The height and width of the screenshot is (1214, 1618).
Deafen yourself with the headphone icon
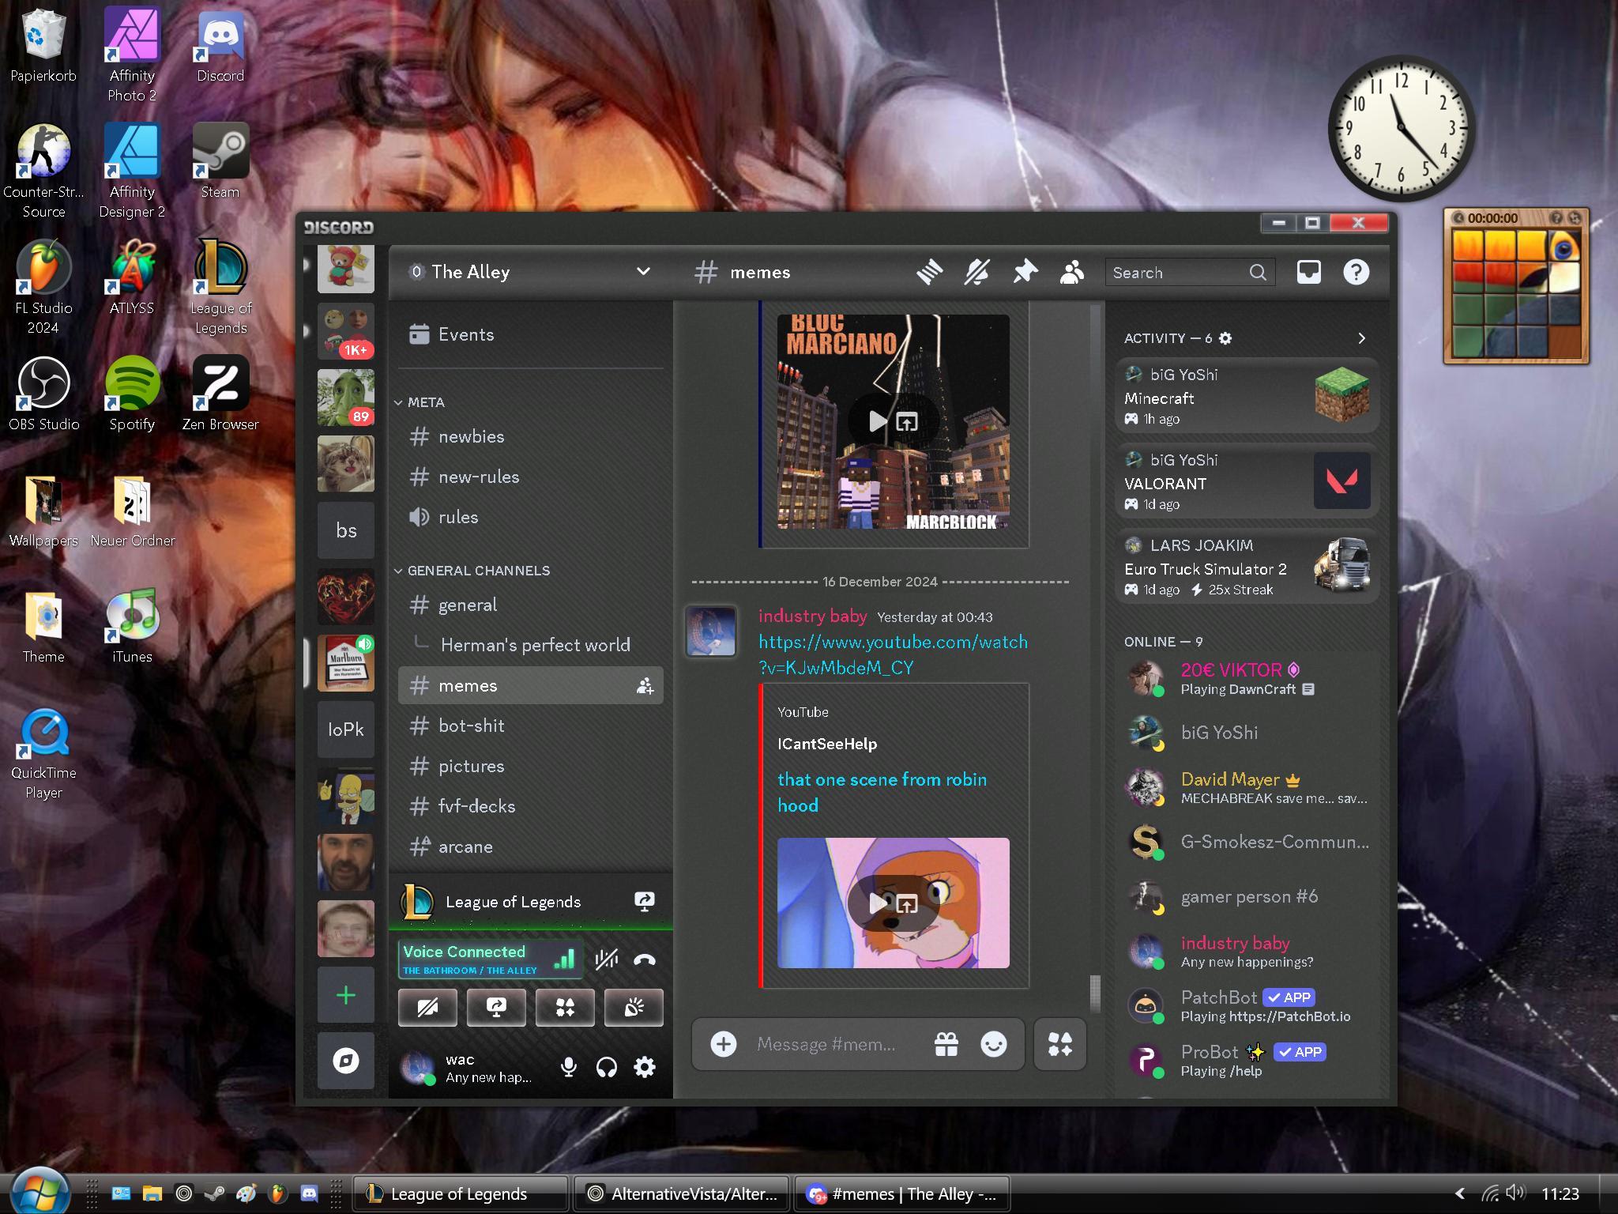click(607, 1068)
